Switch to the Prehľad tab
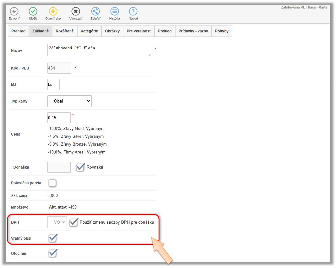The height and width of the screenshot is (268, 336). [x=18, y=31]
